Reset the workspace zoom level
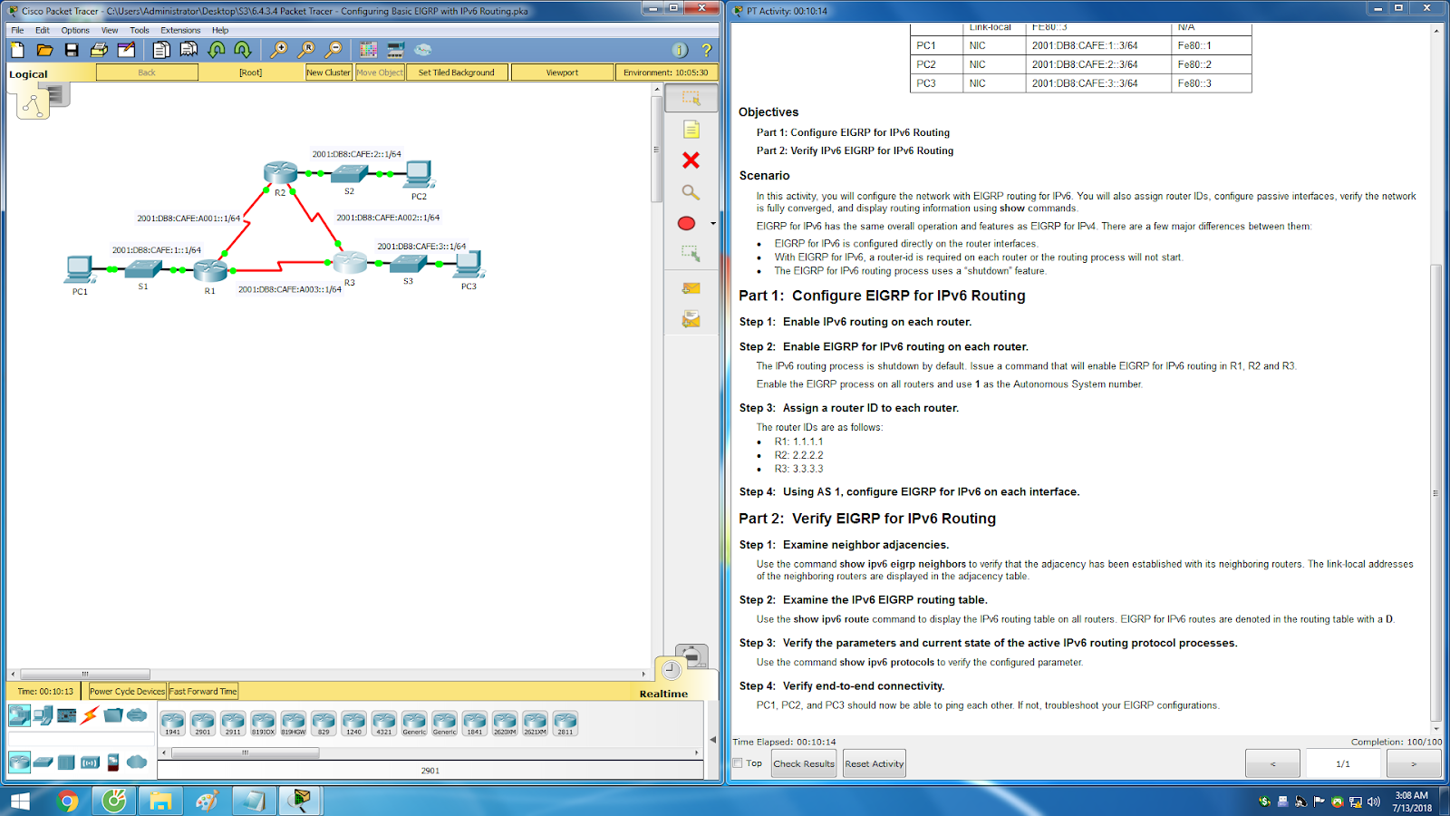This screenshot has width=1450, height=816. [306, 50]
